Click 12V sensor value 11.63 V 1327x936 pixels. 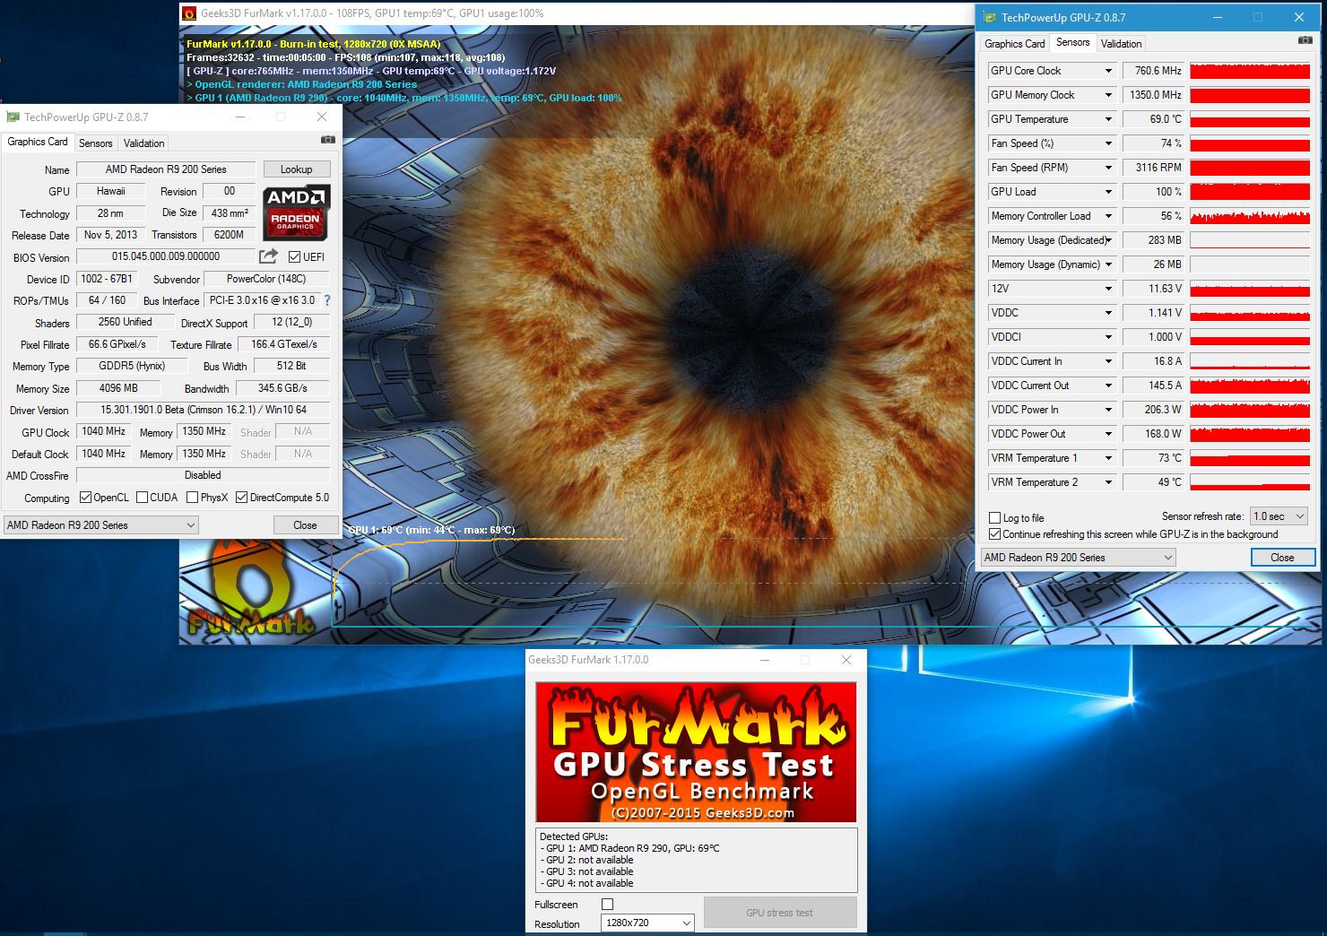1153,289
